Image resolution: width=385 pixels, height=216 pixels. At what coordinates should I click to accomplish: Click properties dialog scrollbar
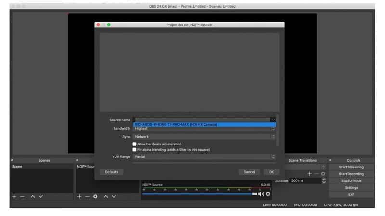coord(278,130)
